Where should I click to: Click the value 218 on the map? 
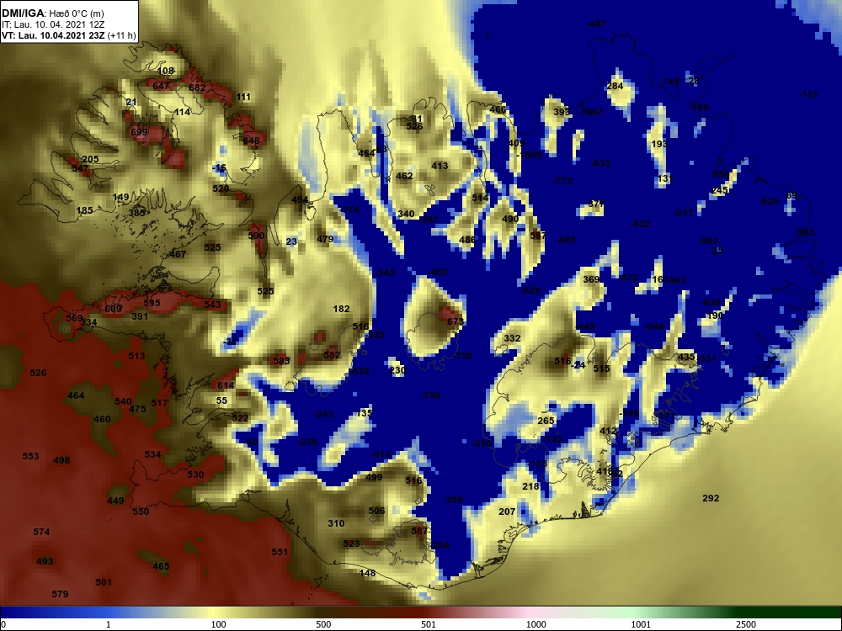[x=530, y=486]
